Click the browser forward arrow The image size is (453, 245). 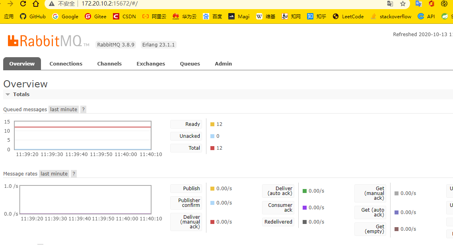pos(10,4)
